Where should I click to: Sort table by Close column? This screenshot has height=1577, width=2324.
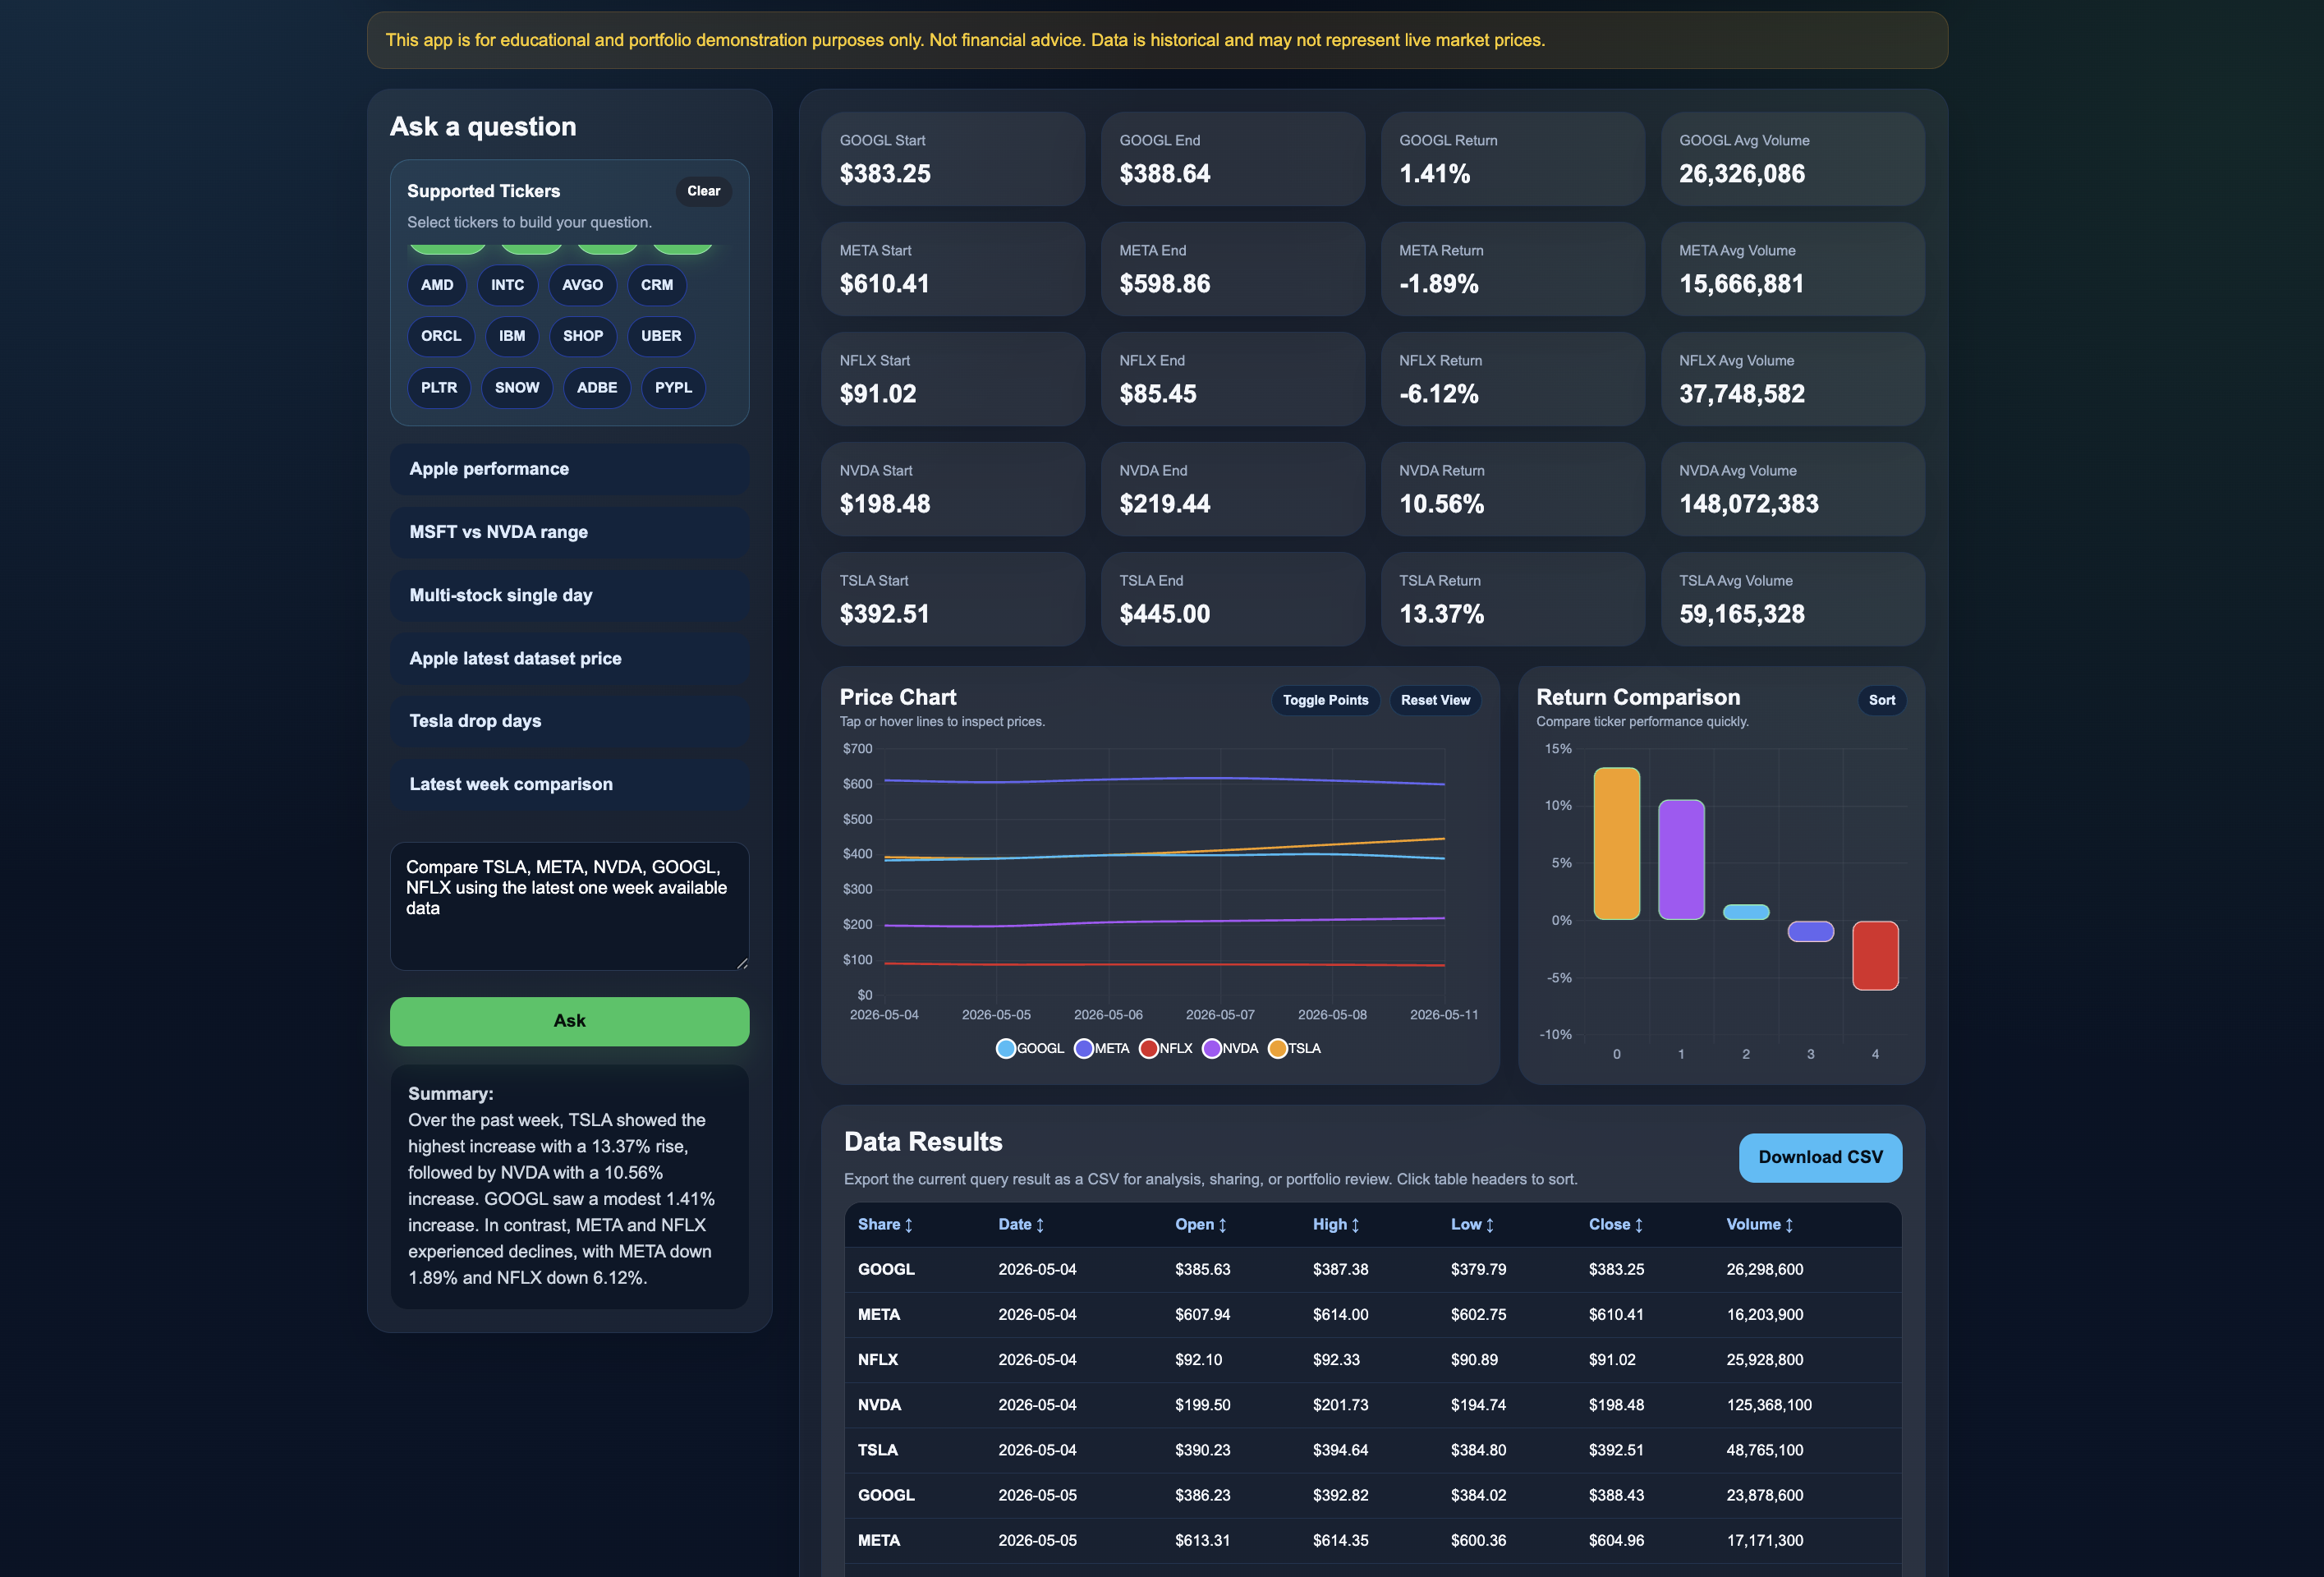click(x=1616, y=1224)
